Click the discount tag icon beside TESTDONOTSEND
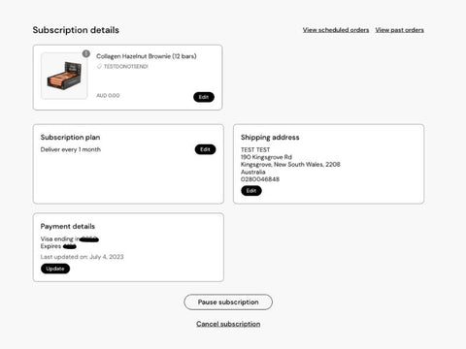Image resolution: width=466 pixels, height=349 pixels. pyautogui.click(x=99, y=66)
